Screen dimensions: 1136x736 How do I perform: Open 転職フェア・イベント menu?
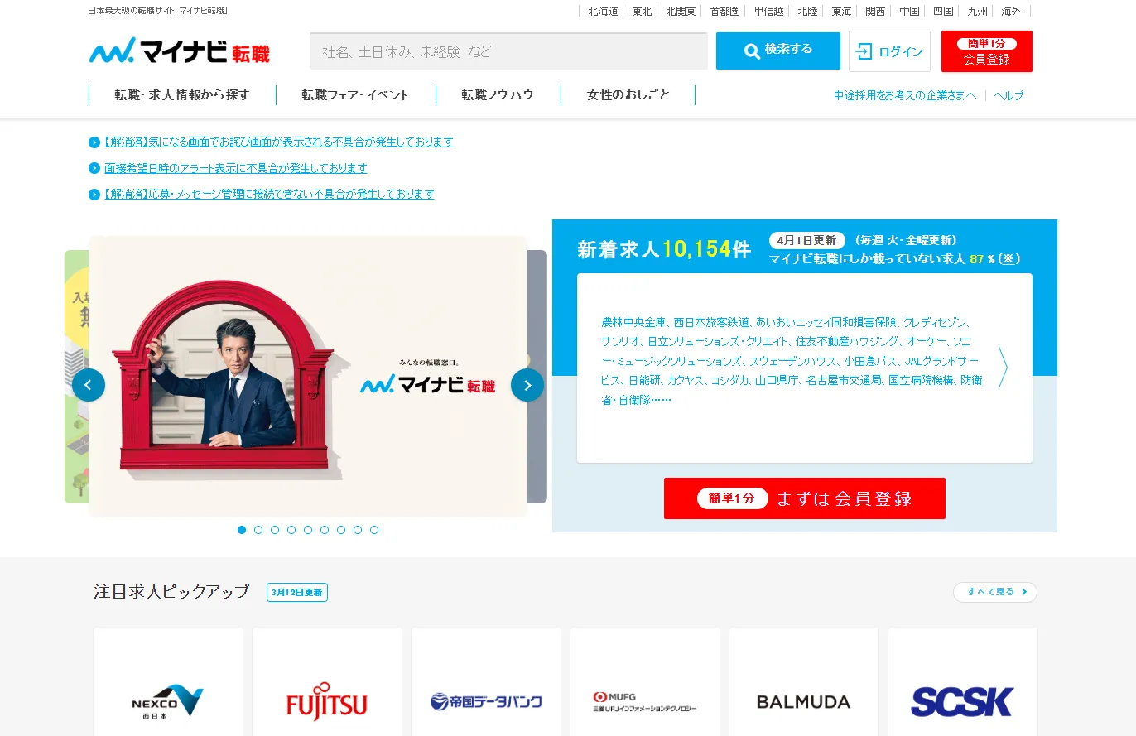point(355,94)
